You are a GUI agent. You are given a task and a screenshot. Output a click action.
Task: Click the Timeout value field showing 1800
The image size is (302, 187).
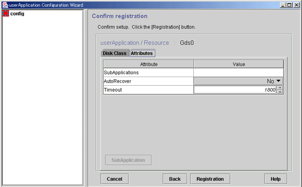click(235, 90)
